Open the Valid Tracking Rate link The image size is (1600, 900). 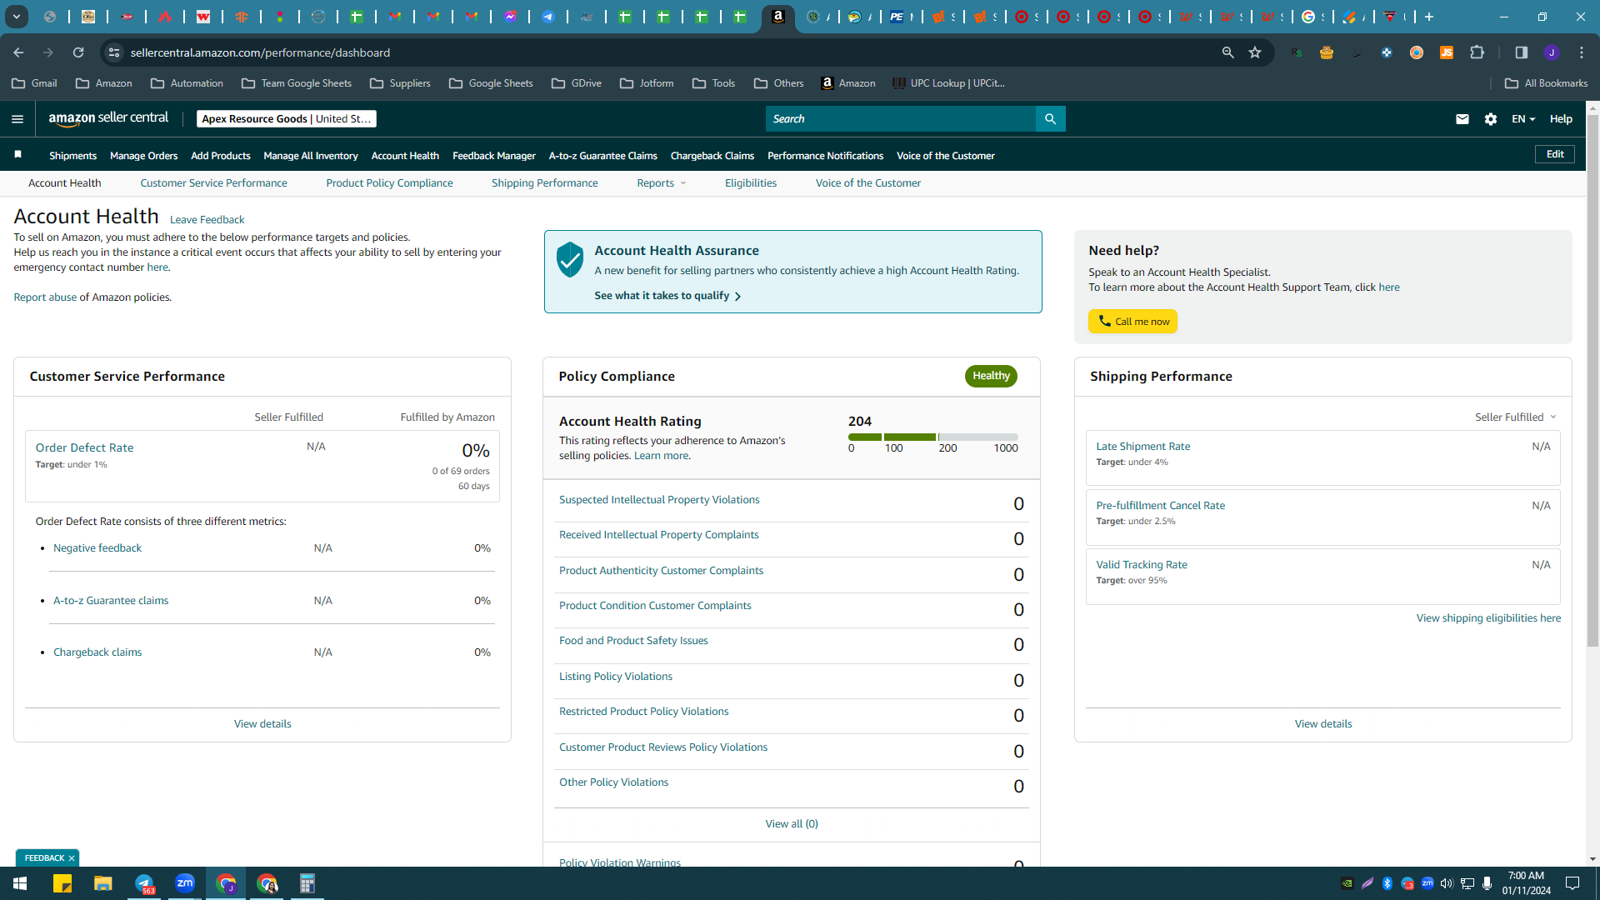1141,565
